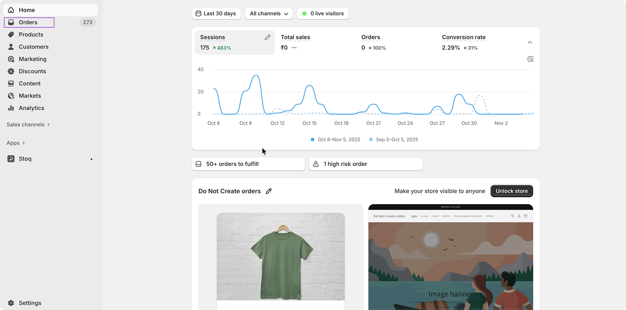The width and height of the screenshot is (626, 310).
Task: Open the Marketing section in the sidebar
Action: pyautogui.click(x=32, y=59)
